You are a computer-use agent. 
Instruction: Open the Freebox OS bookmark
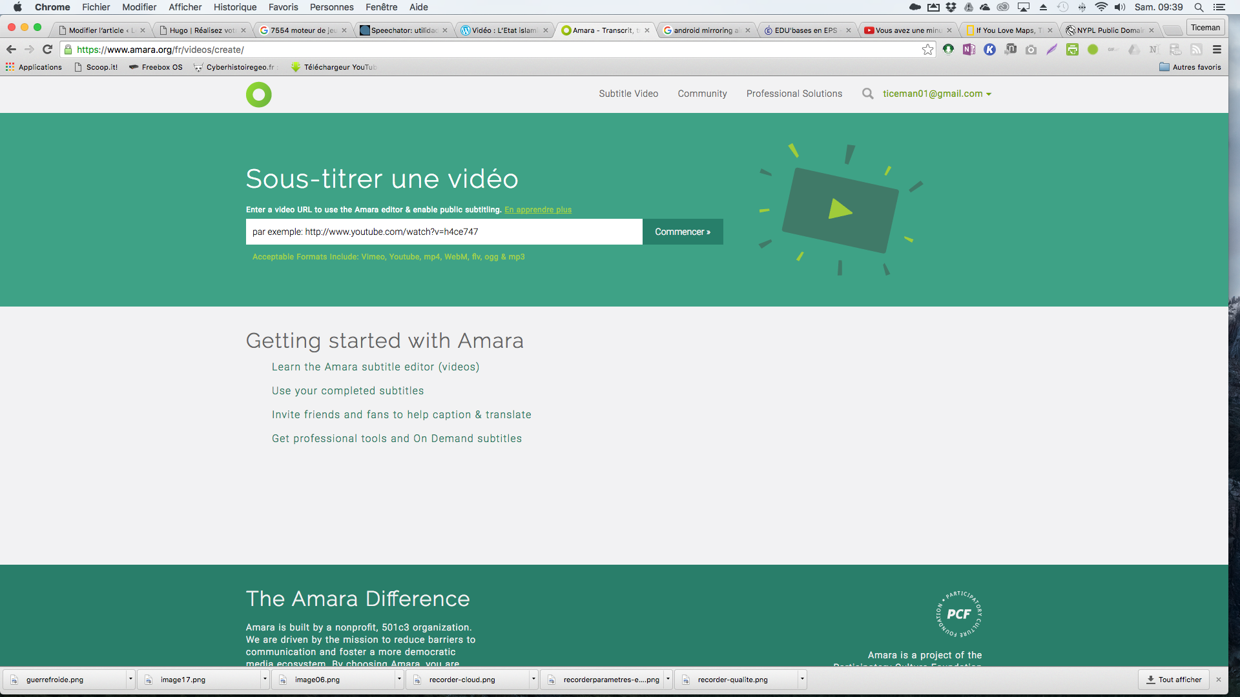156,67
